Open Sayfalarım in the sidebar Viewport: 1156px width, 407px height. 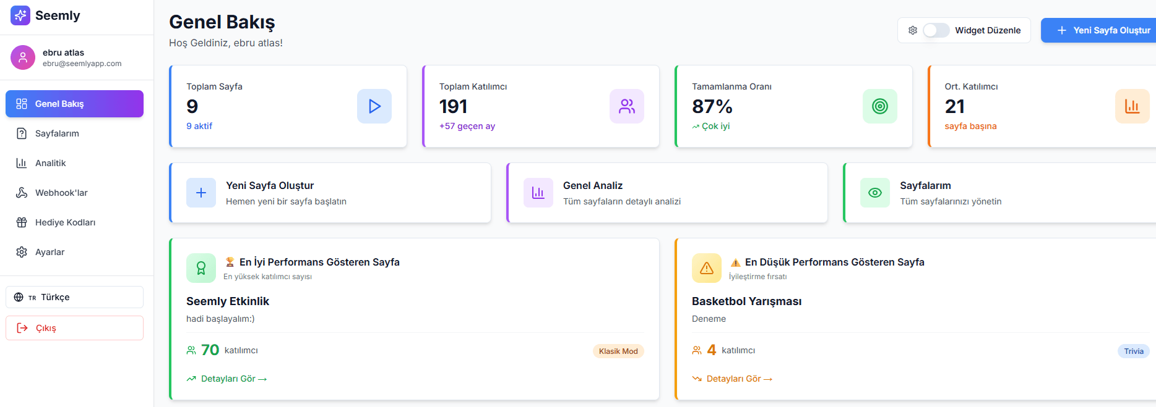coord(57,133)
